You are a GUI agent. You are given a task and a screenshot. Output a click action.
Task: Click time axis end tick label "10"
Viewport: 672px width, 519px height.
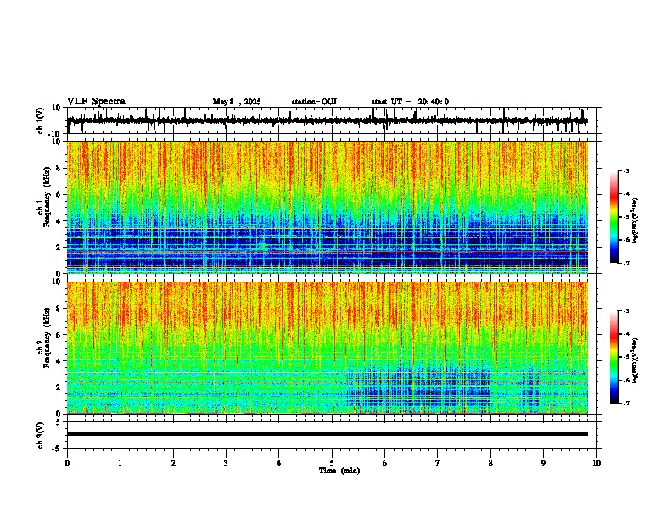click(x=596, y=463)
